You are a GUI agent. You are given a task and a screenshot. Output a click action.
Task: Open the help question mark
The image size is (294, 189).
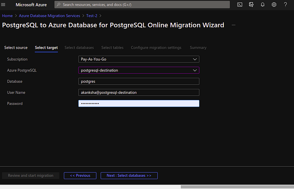coord(286,4)
